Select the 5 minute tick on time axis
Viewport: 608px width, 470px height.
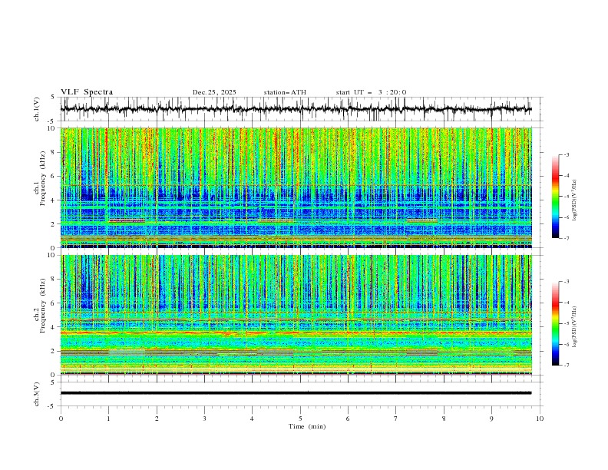click(x=300, y=418)
